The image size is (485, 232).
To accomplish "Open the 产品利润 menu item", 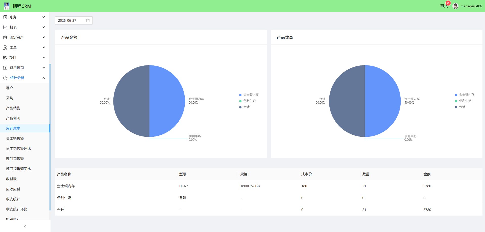I will [13, 118].
